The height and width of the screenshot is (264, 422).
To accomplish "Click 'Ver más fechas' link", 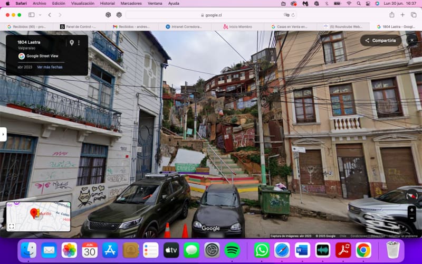I will (50, 67).
